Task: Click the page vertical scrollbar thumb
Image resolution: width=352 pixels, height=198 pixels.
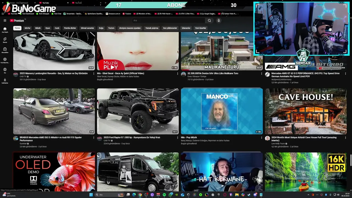Action: (351, 160)
